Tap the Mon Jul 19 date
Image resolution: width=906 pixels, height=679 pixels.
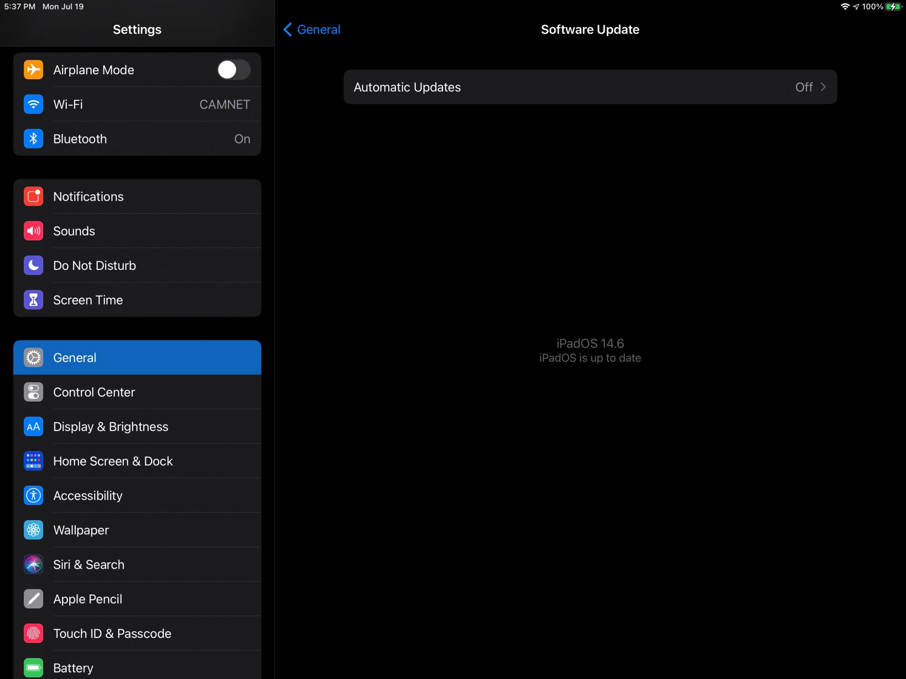pyautogui.click(x=63, y=6)
